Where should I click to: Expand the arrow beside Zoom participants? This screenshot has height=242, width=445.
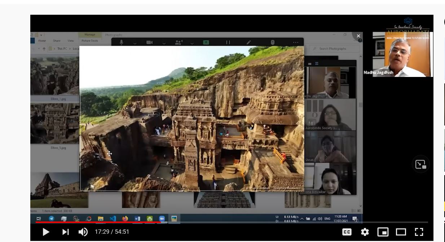(192, 43)
